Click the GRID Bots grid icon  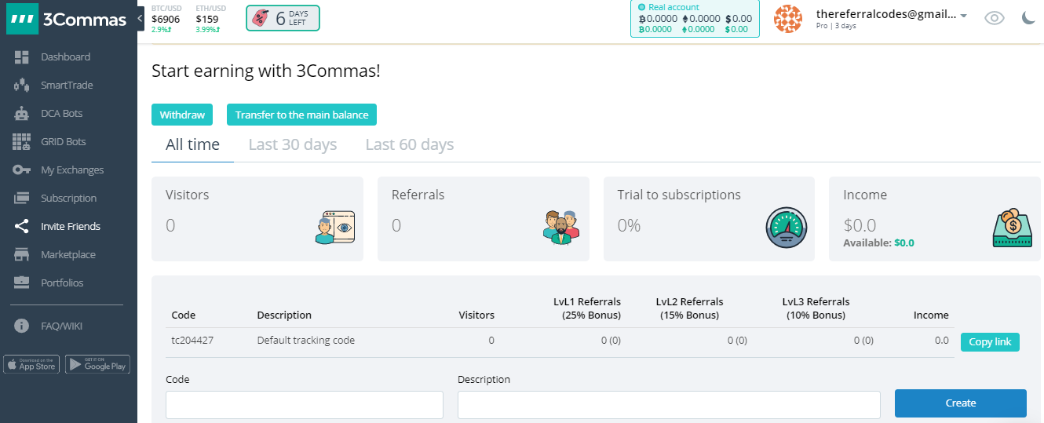click(21, 142)
